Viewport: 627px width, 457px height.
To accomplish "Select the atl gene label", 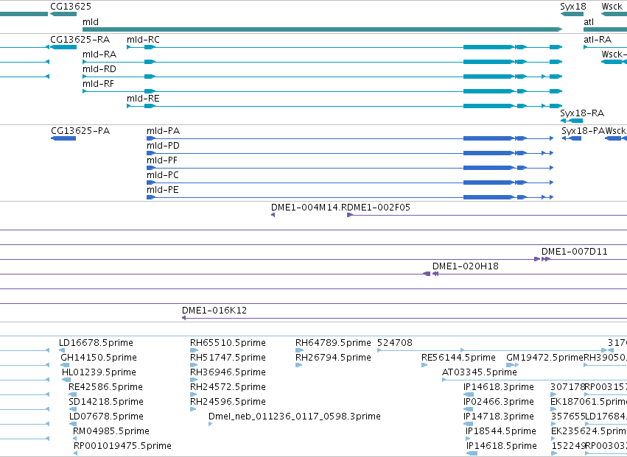I will [x=589, y=22].
